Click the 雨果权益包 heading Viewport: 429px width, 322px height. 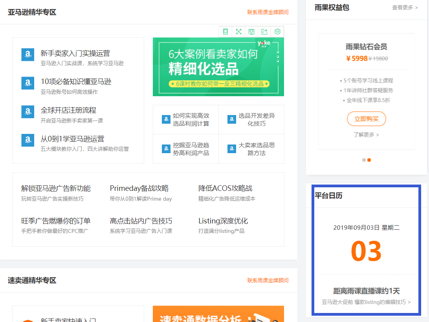tap(332, 8)
